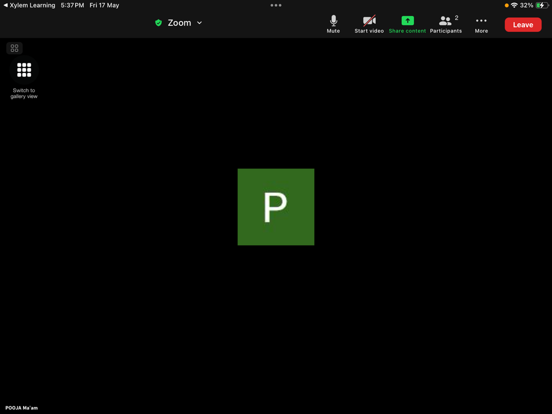Image resolution: width=552 pixels, height=414 pixels.
Task: Expand the Zoom meeting info chevron
Action: click(199, 23)
